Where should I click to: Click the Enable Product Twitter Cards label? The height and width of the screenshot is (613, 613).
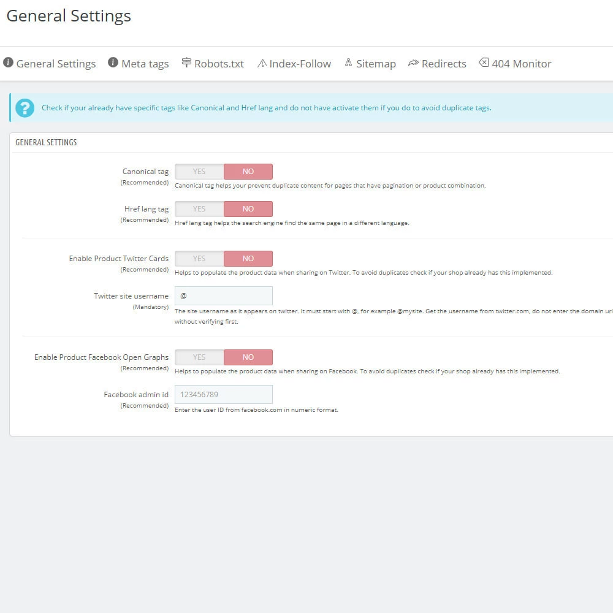pyautogui.click(x=119, y=259)
